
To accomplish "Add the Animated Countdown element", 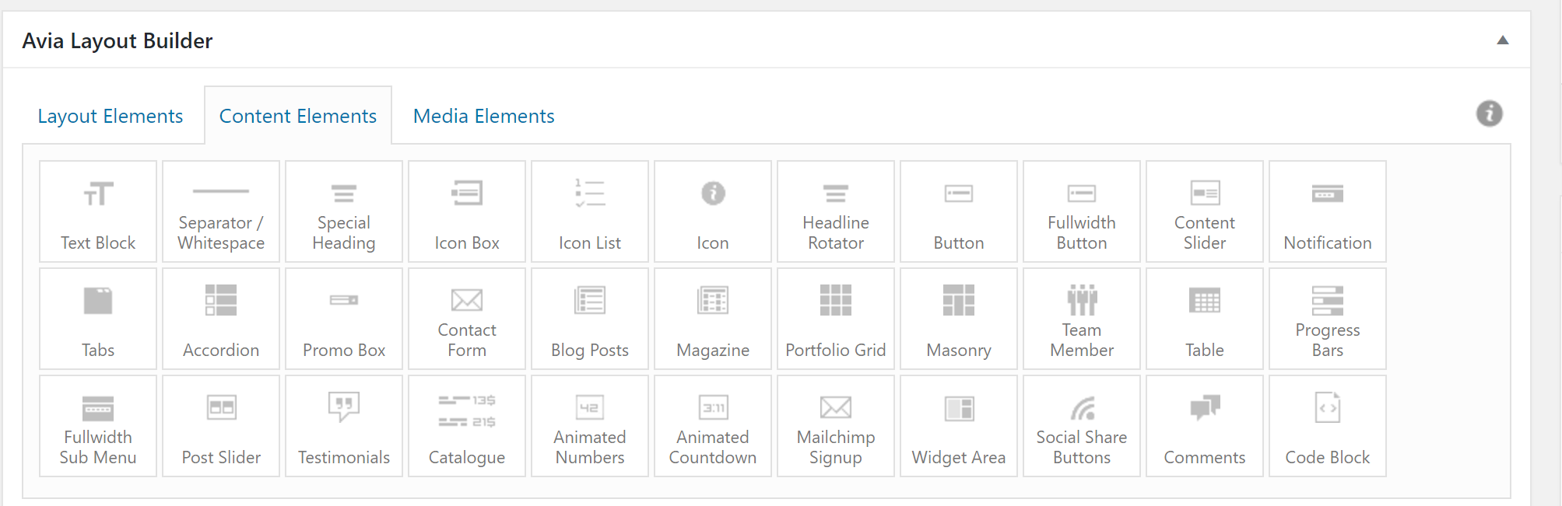I will tap(713, 426).
